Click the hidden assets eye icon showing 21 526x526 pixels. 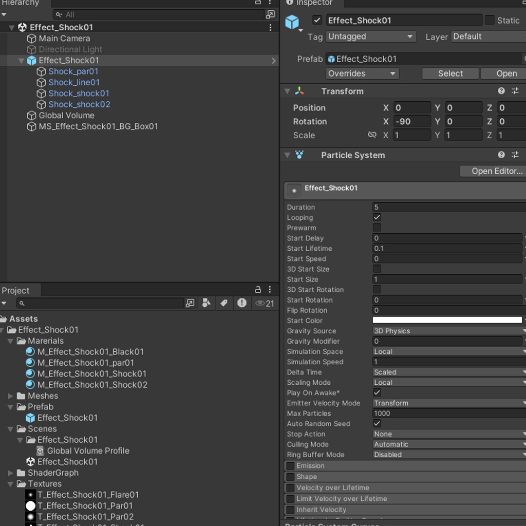(260, 303)
